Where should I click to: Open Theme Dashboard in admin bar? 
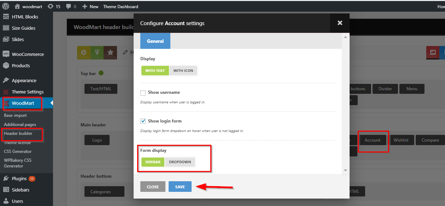tap(121, 6)
